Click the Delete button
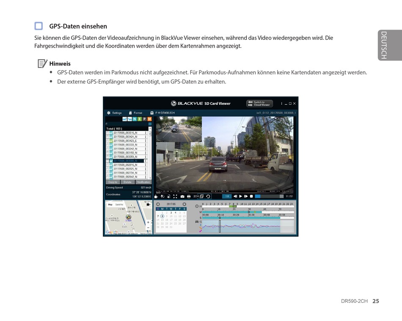The height and width of the screenshot is (321, 402). pyautogui.click(x=127, y=182)
